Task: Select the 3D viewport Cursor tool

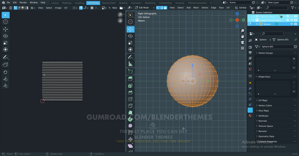Action: pos(130,22)
